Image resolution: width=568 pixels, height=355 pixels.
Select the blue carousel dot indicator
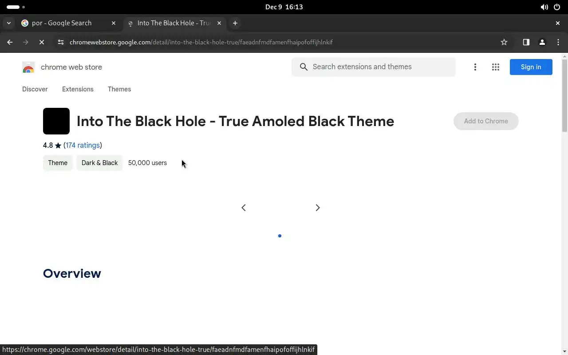280,236
